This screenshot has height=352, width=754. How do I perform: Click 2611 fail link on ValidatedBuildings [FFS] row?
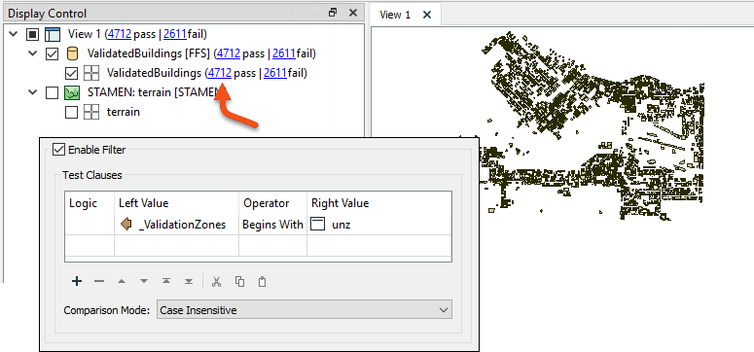284,53
